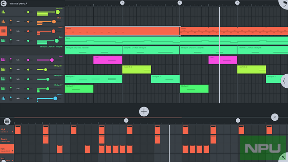This screenshot has height=162, width=288.
Task: Select the Snare row label in the sequencer
Action: (7, 140)
